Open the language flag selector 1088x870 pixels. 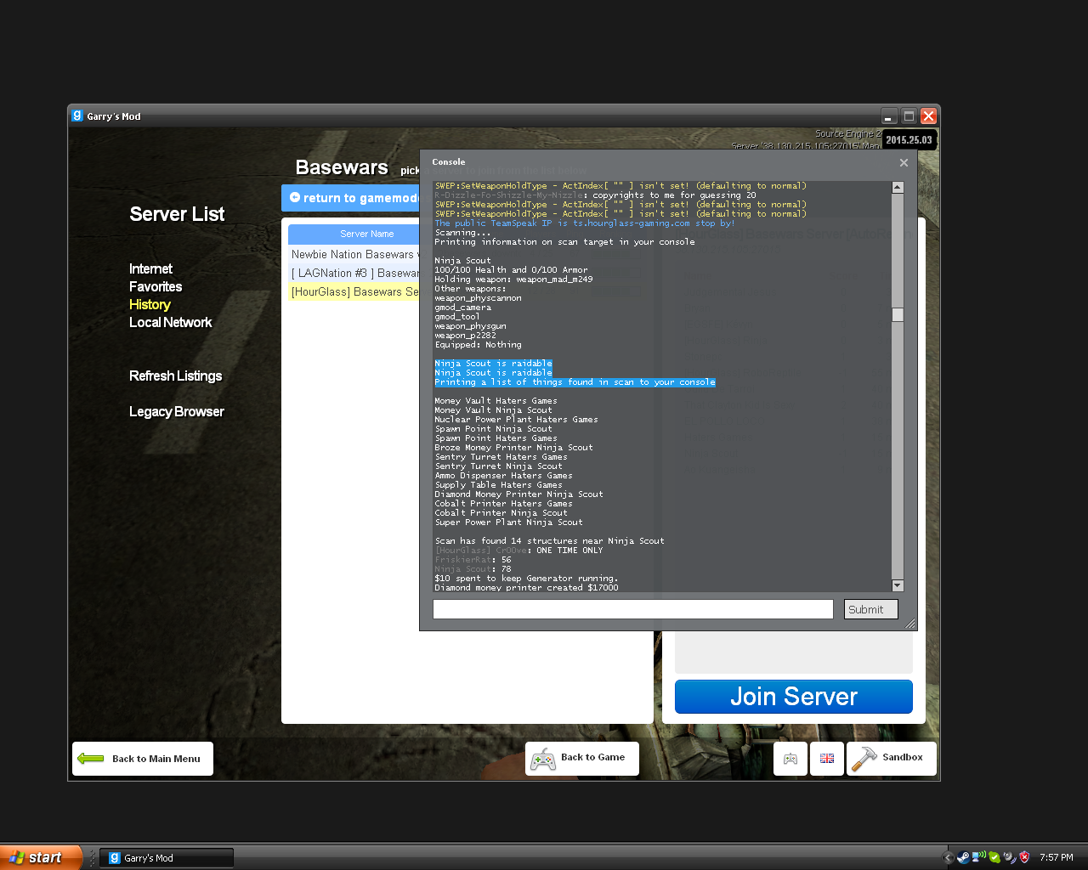(x=827, y=759)
